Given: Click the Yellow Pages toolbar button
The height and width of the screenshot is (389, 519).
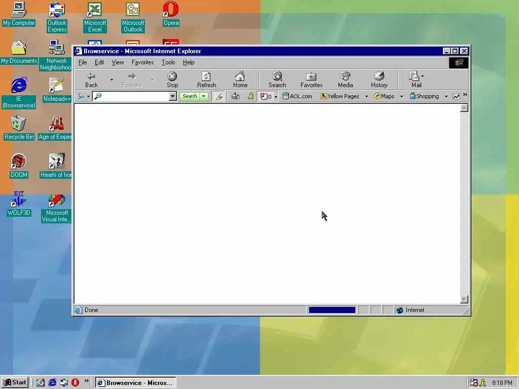Looking at the screenshot, I should 340,96.
